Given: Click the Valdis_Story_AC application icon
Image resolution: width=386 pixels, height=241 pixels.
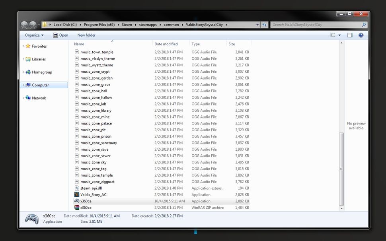Looking at the screenshot, I should pos(77,194).
